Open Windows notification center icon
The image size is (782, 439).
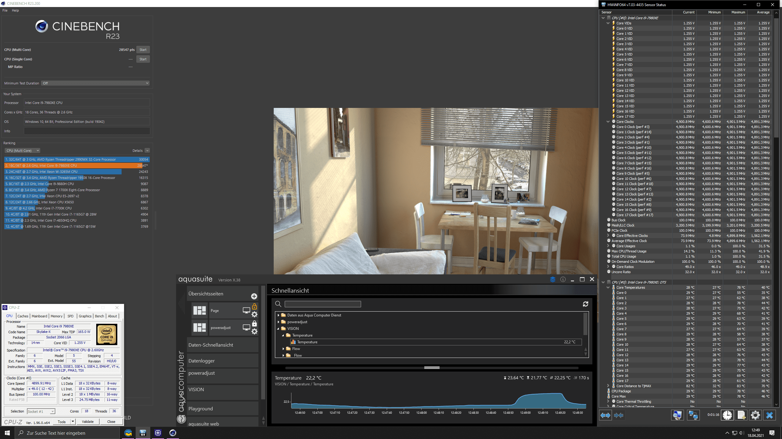772,433
